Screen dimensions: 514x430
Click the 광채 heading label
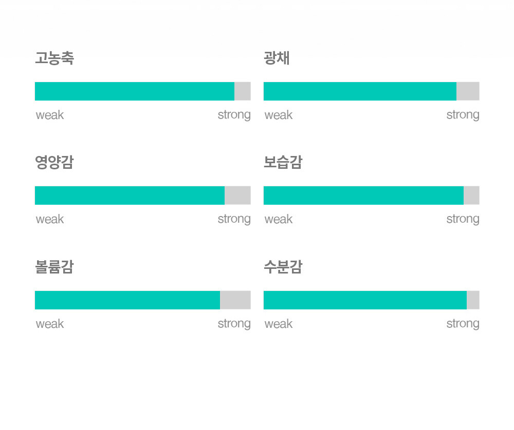pos(277,58)
